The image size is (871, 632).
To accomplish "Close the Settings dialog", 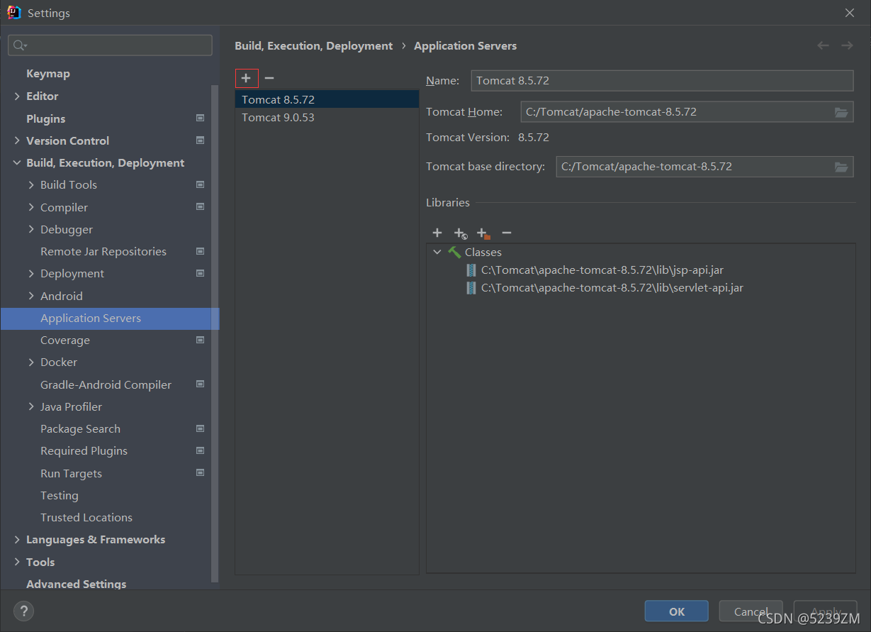I will coord(850,13).
